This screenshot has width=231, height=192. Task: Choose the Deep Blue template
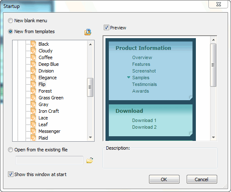click(x=49, y=64)
